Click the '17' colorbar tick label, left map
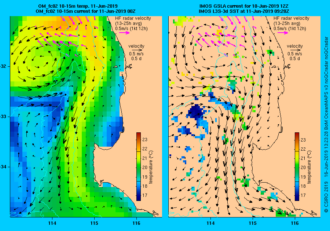 (x=145, y=195)
